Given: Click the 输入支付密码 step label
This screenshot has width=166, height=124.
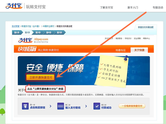Looking at the screenshot, I should [x=73, y=107].
